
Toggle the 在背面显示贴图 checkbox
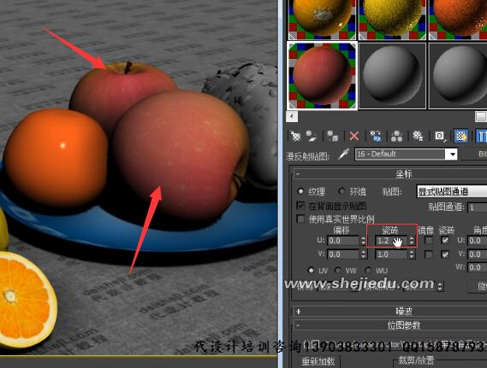click(x=300, y=206)
